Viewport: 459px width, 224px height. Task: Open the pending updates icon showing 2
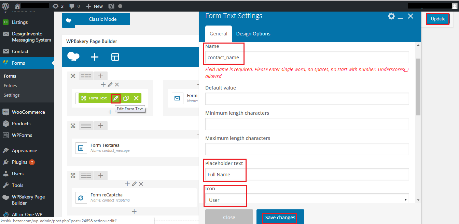pyautogui.click(x=58, y=6)
